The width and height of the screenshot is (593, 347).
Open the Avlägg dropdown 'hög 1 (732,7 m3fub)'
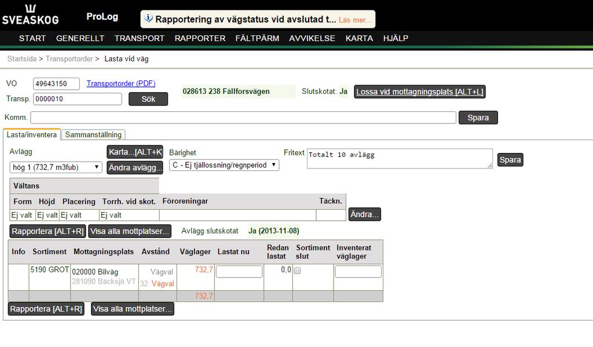point(56,167)
